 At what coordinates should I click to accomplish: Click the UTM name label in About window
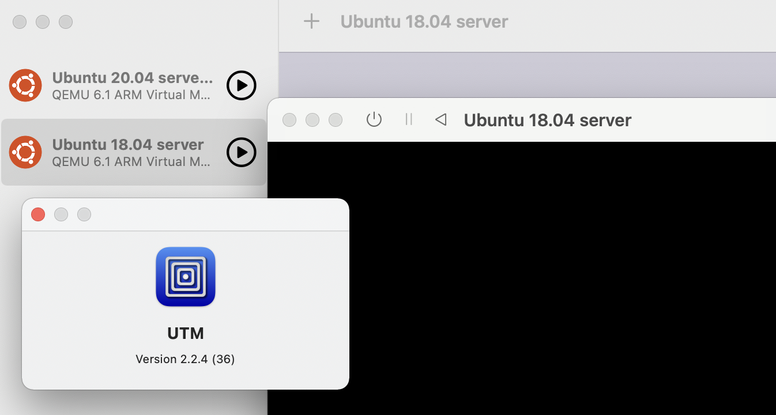[x=185, y=333]
